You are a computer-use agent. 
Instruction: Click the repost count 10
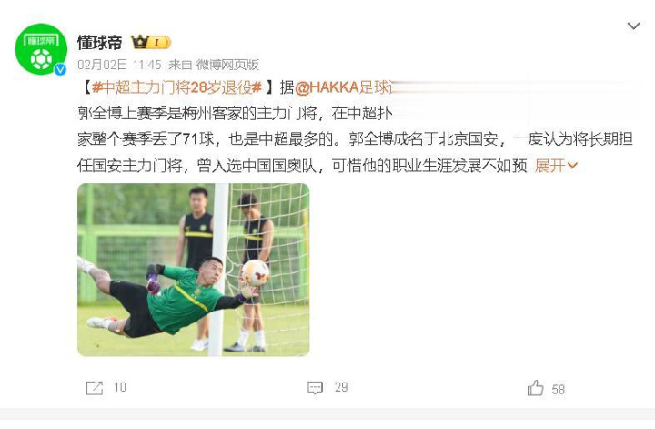(120, 388)
